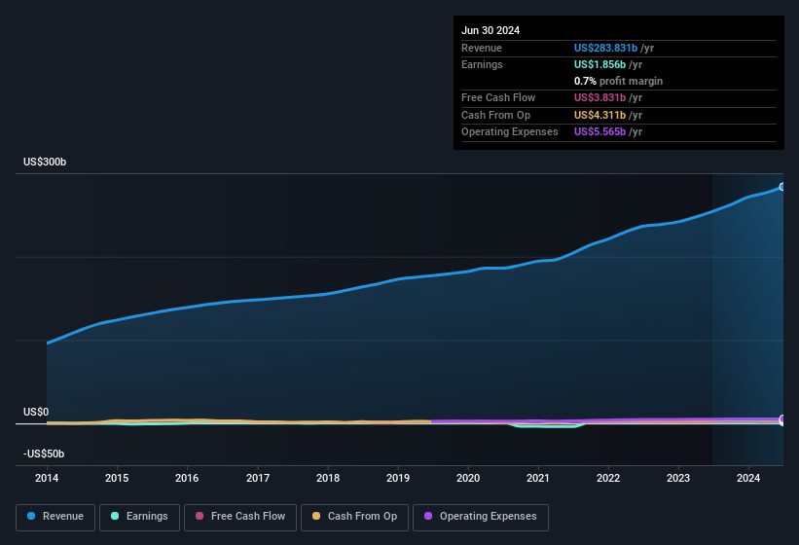
Task: Select the 2015 x-axis label
Action: (117, 478)
